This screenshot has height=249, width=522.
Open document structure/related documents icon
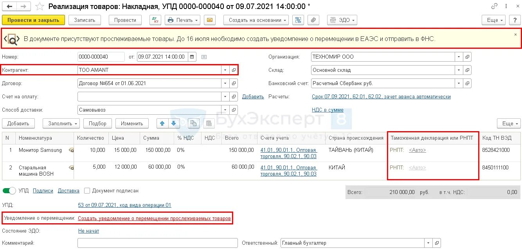[299, 20]
